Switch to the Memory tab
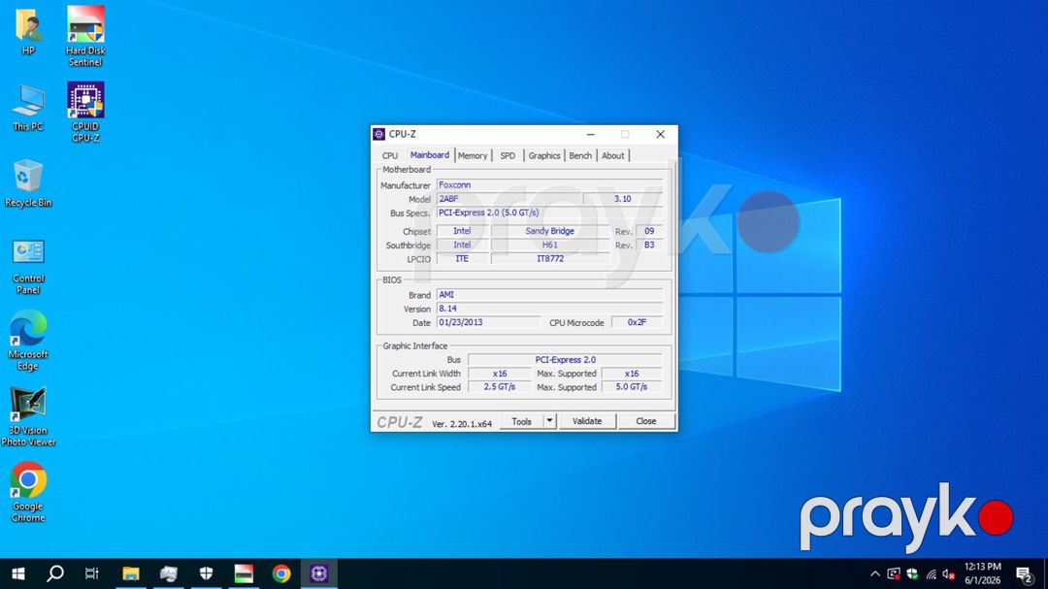Viewport: 1048px width, 589px height. [473, 156]
